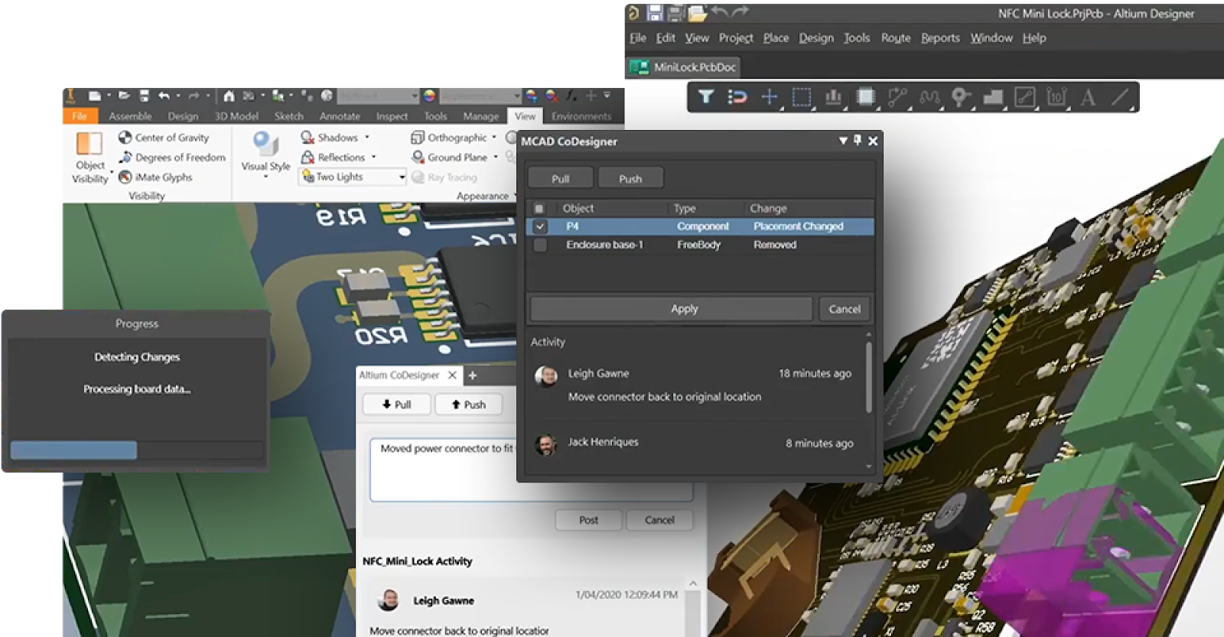This screenshot has width=1224, height=637.
Task: Click the Object Visibility icon
Action: pyautogui.click(x=90, y=144)
